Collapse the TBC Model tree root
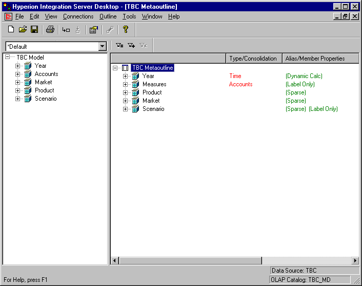The width and height of the screenshot is (362, 286). pos(8,57)
